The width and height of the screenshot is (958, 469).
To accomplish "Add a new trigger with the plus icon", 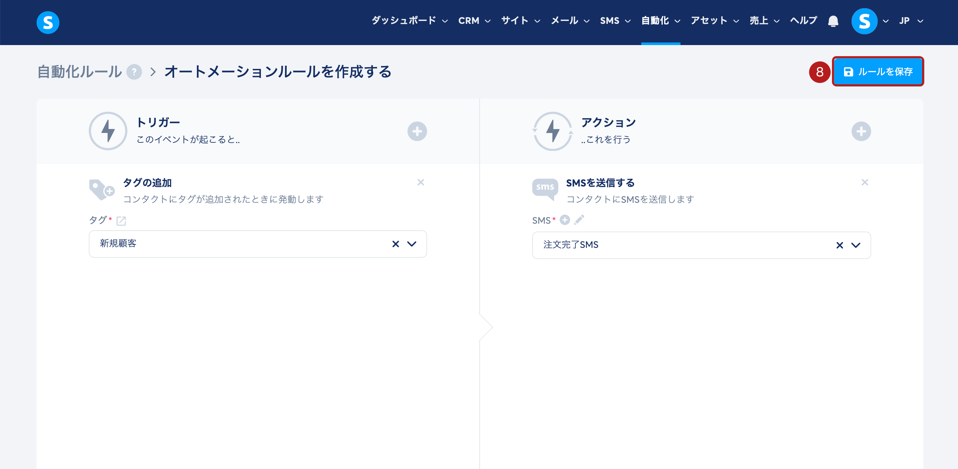I will [417, 131].
